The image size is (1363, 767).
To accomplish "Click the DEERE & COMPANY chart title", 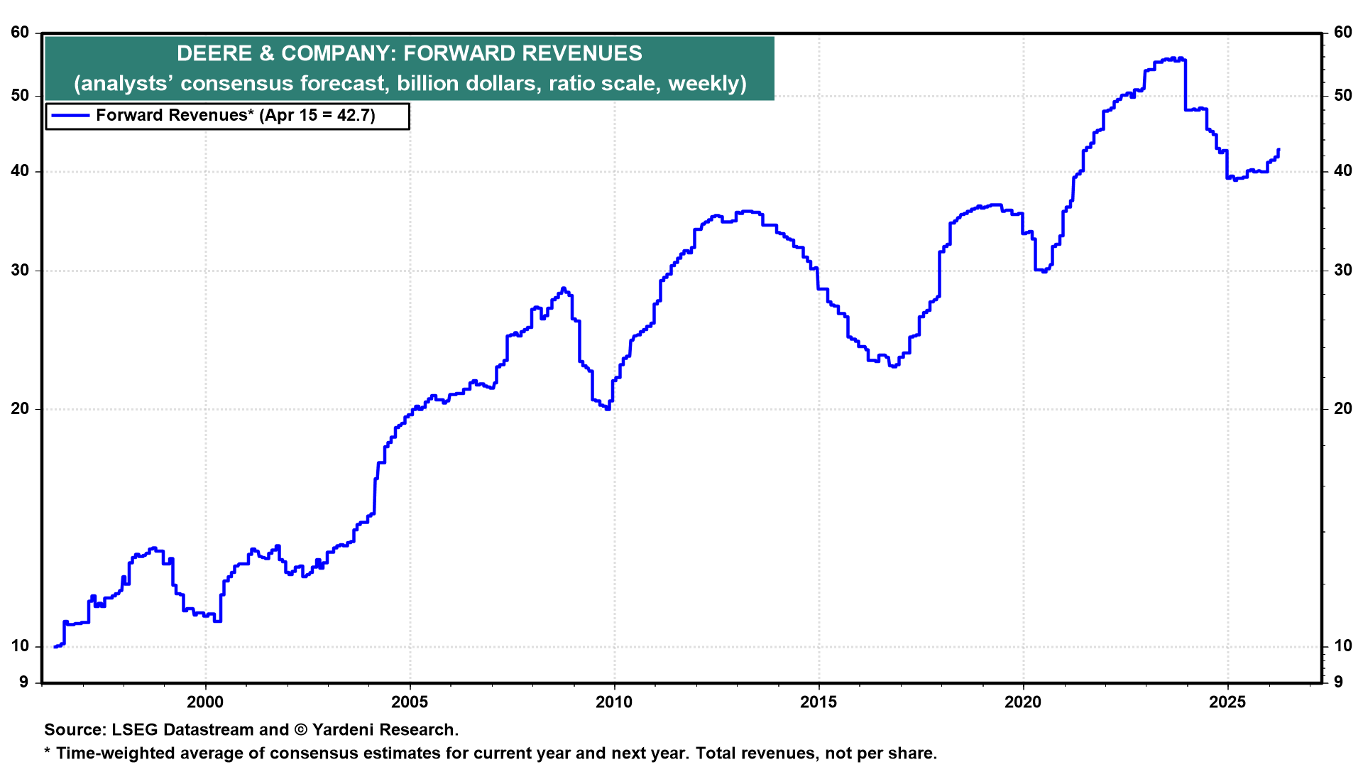I will 409,53.
